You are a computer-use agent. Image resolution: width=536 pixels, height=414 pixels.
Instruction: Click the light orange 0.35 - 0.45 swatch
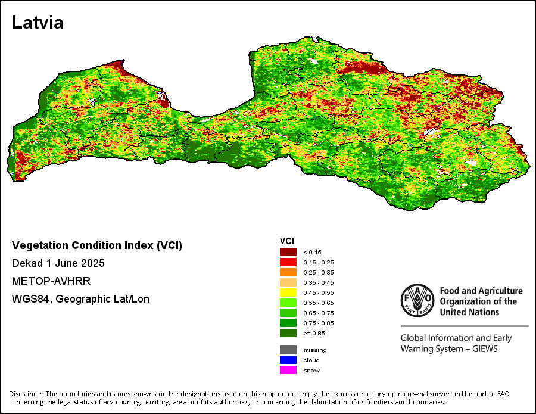(x=288, y=282)
